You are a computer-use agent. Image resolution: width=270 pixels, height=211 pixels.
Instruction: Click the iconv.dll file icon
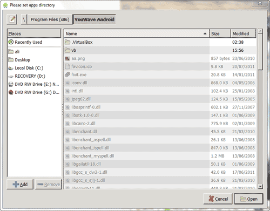point(67,83)
